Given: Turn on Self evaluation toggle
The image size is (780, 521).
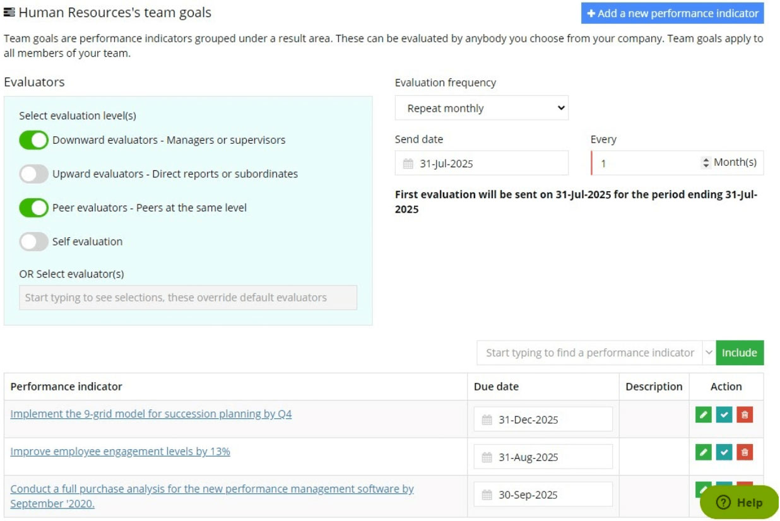Looking at the screenshot, I should coord(34,242).
